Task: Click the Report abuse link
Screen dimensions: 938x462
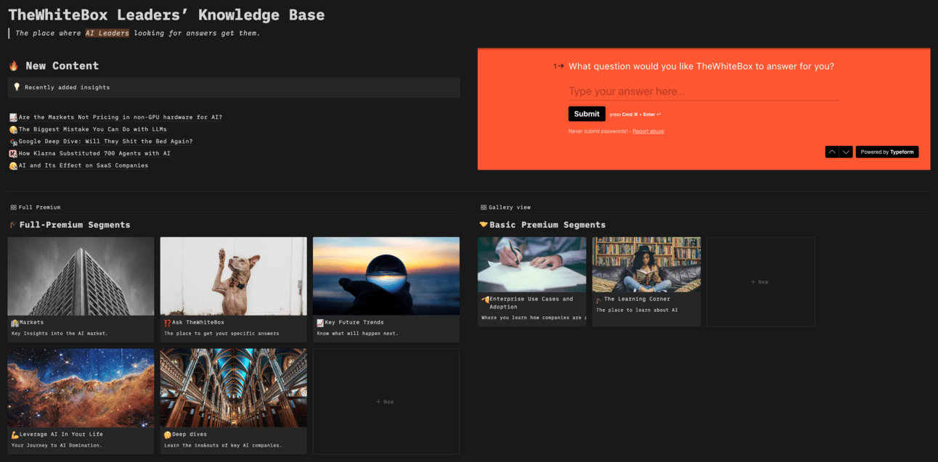Action: tap(648, 131)
